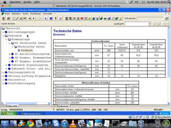Click the icon button next to Auftragsnotiz field

pos(167,18)
